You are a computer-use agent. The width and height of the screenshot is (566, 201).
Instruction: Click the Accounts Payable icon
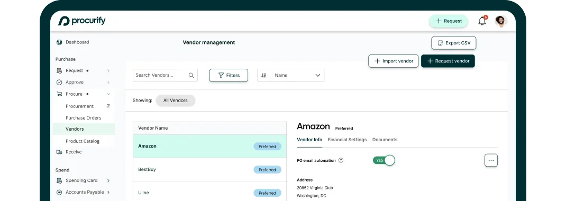pos(60,193)
